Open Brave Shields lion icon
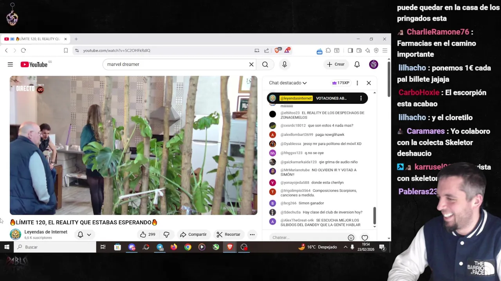Screen dimensions: 501x281 tap(278, 50)
